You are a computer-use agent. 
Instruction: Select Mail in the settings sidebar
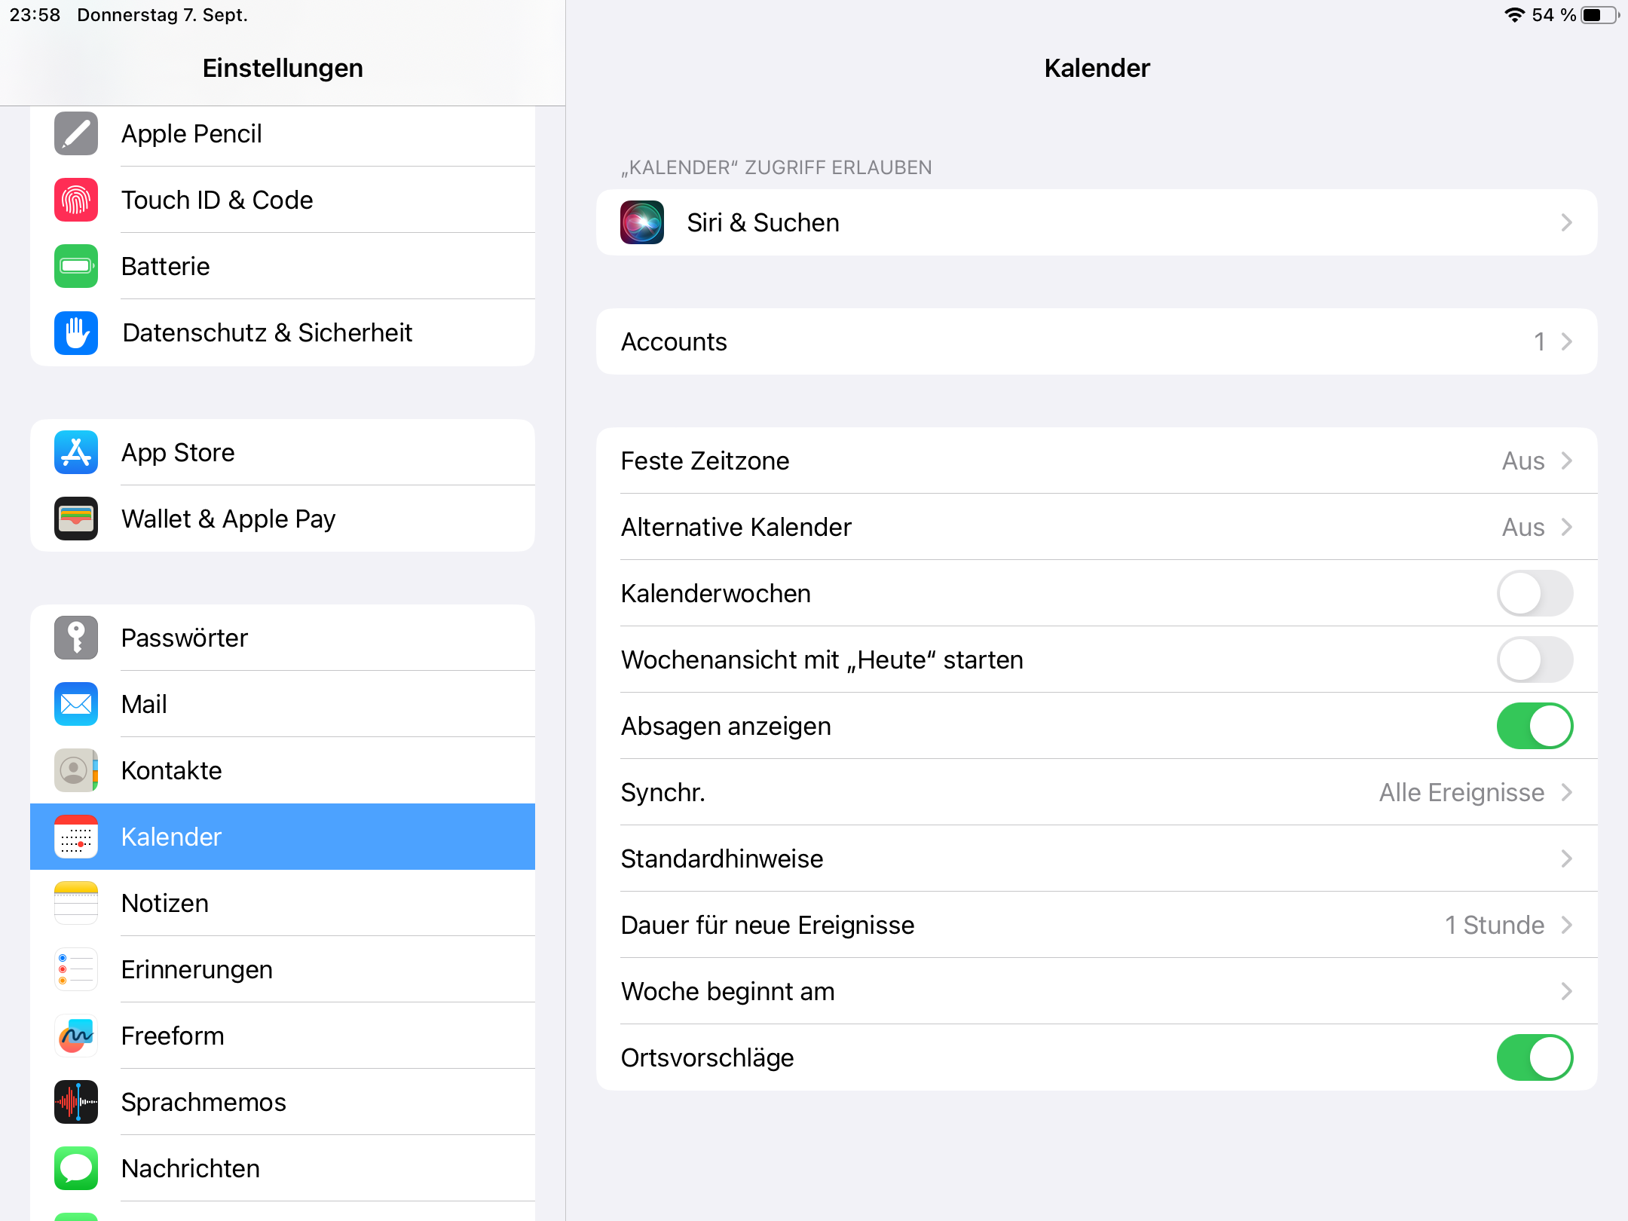(x=283, y=704)
